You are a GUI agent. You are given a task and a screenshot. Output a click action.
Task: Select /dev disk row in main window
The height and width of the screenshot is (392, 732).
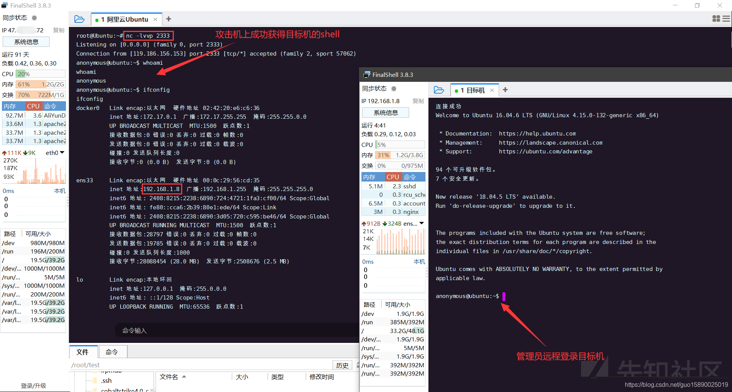[x=34, y=243]
